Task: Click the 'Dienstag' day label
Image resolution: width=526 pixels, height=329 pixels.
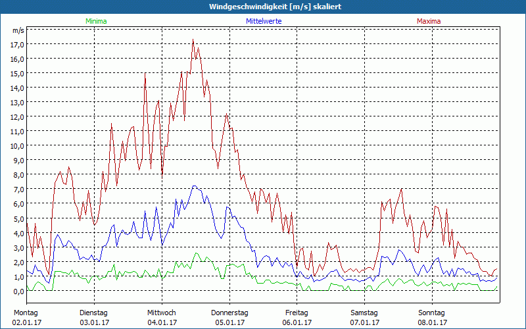Action: [x=93, y=313]
